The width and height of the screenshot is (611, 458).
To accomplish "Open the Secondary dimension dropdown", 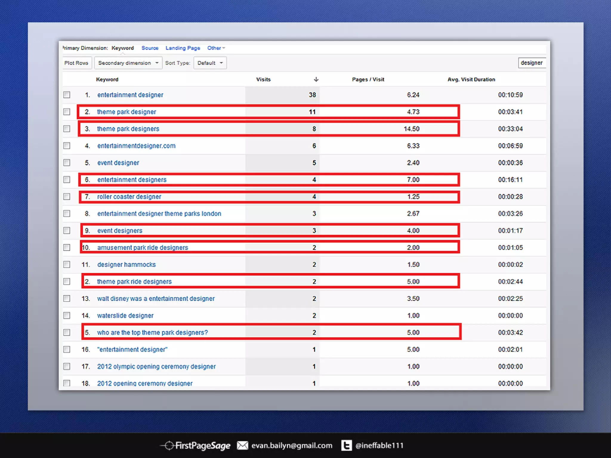I will click(128, 63).
